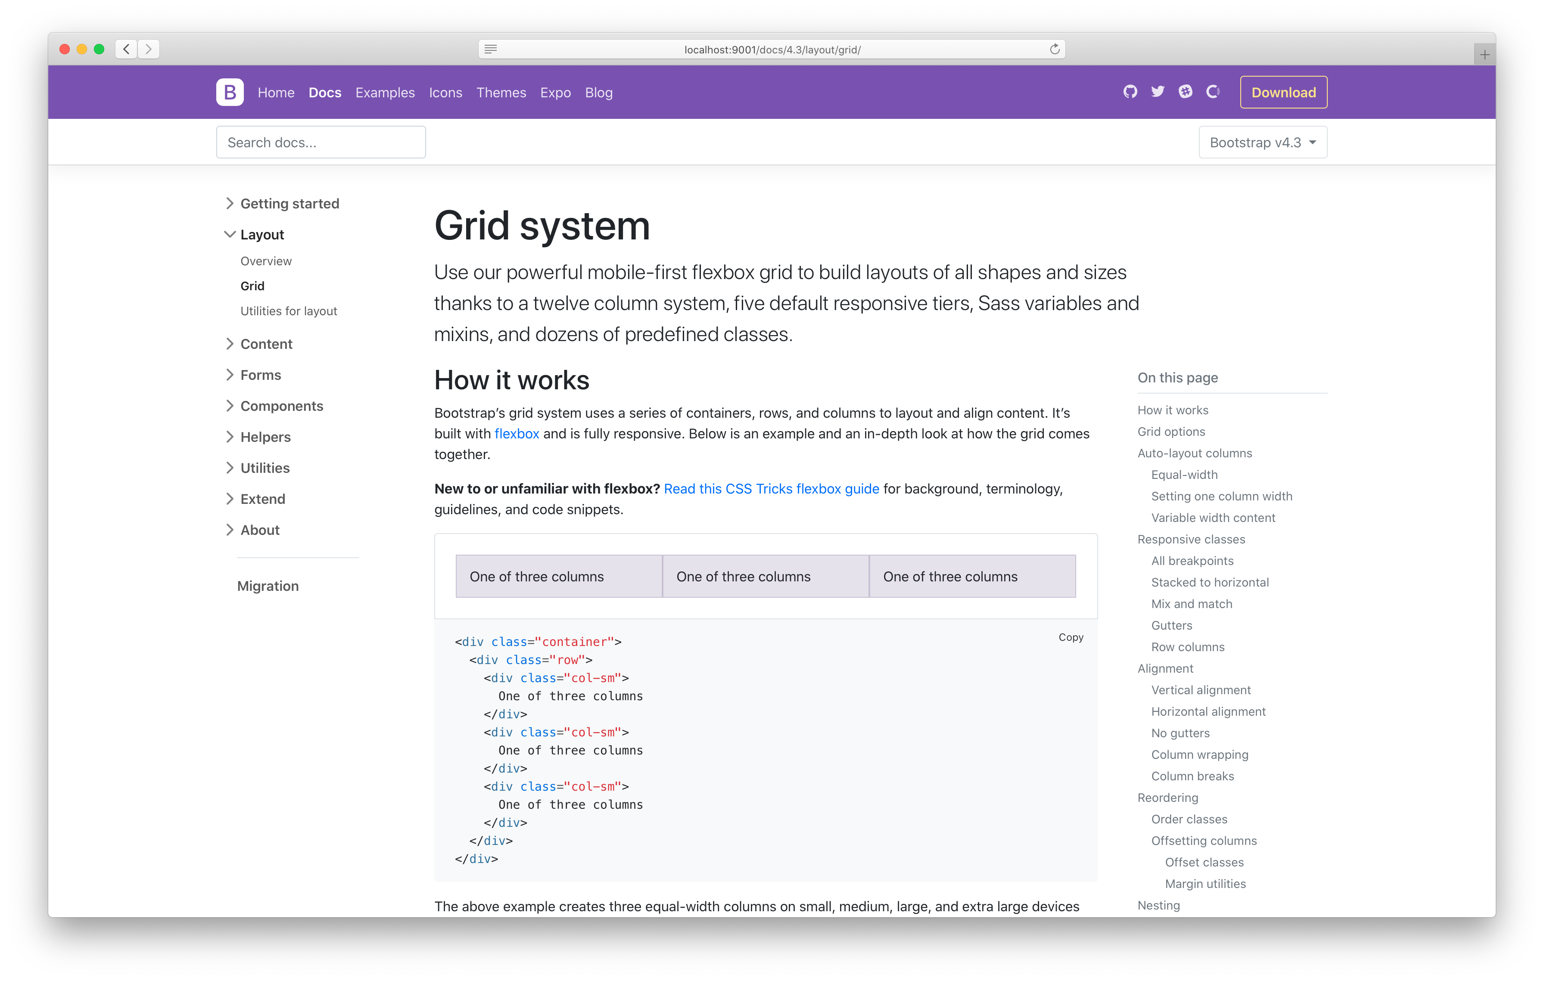Go to Themes in the navbar

tap(501, 93)
